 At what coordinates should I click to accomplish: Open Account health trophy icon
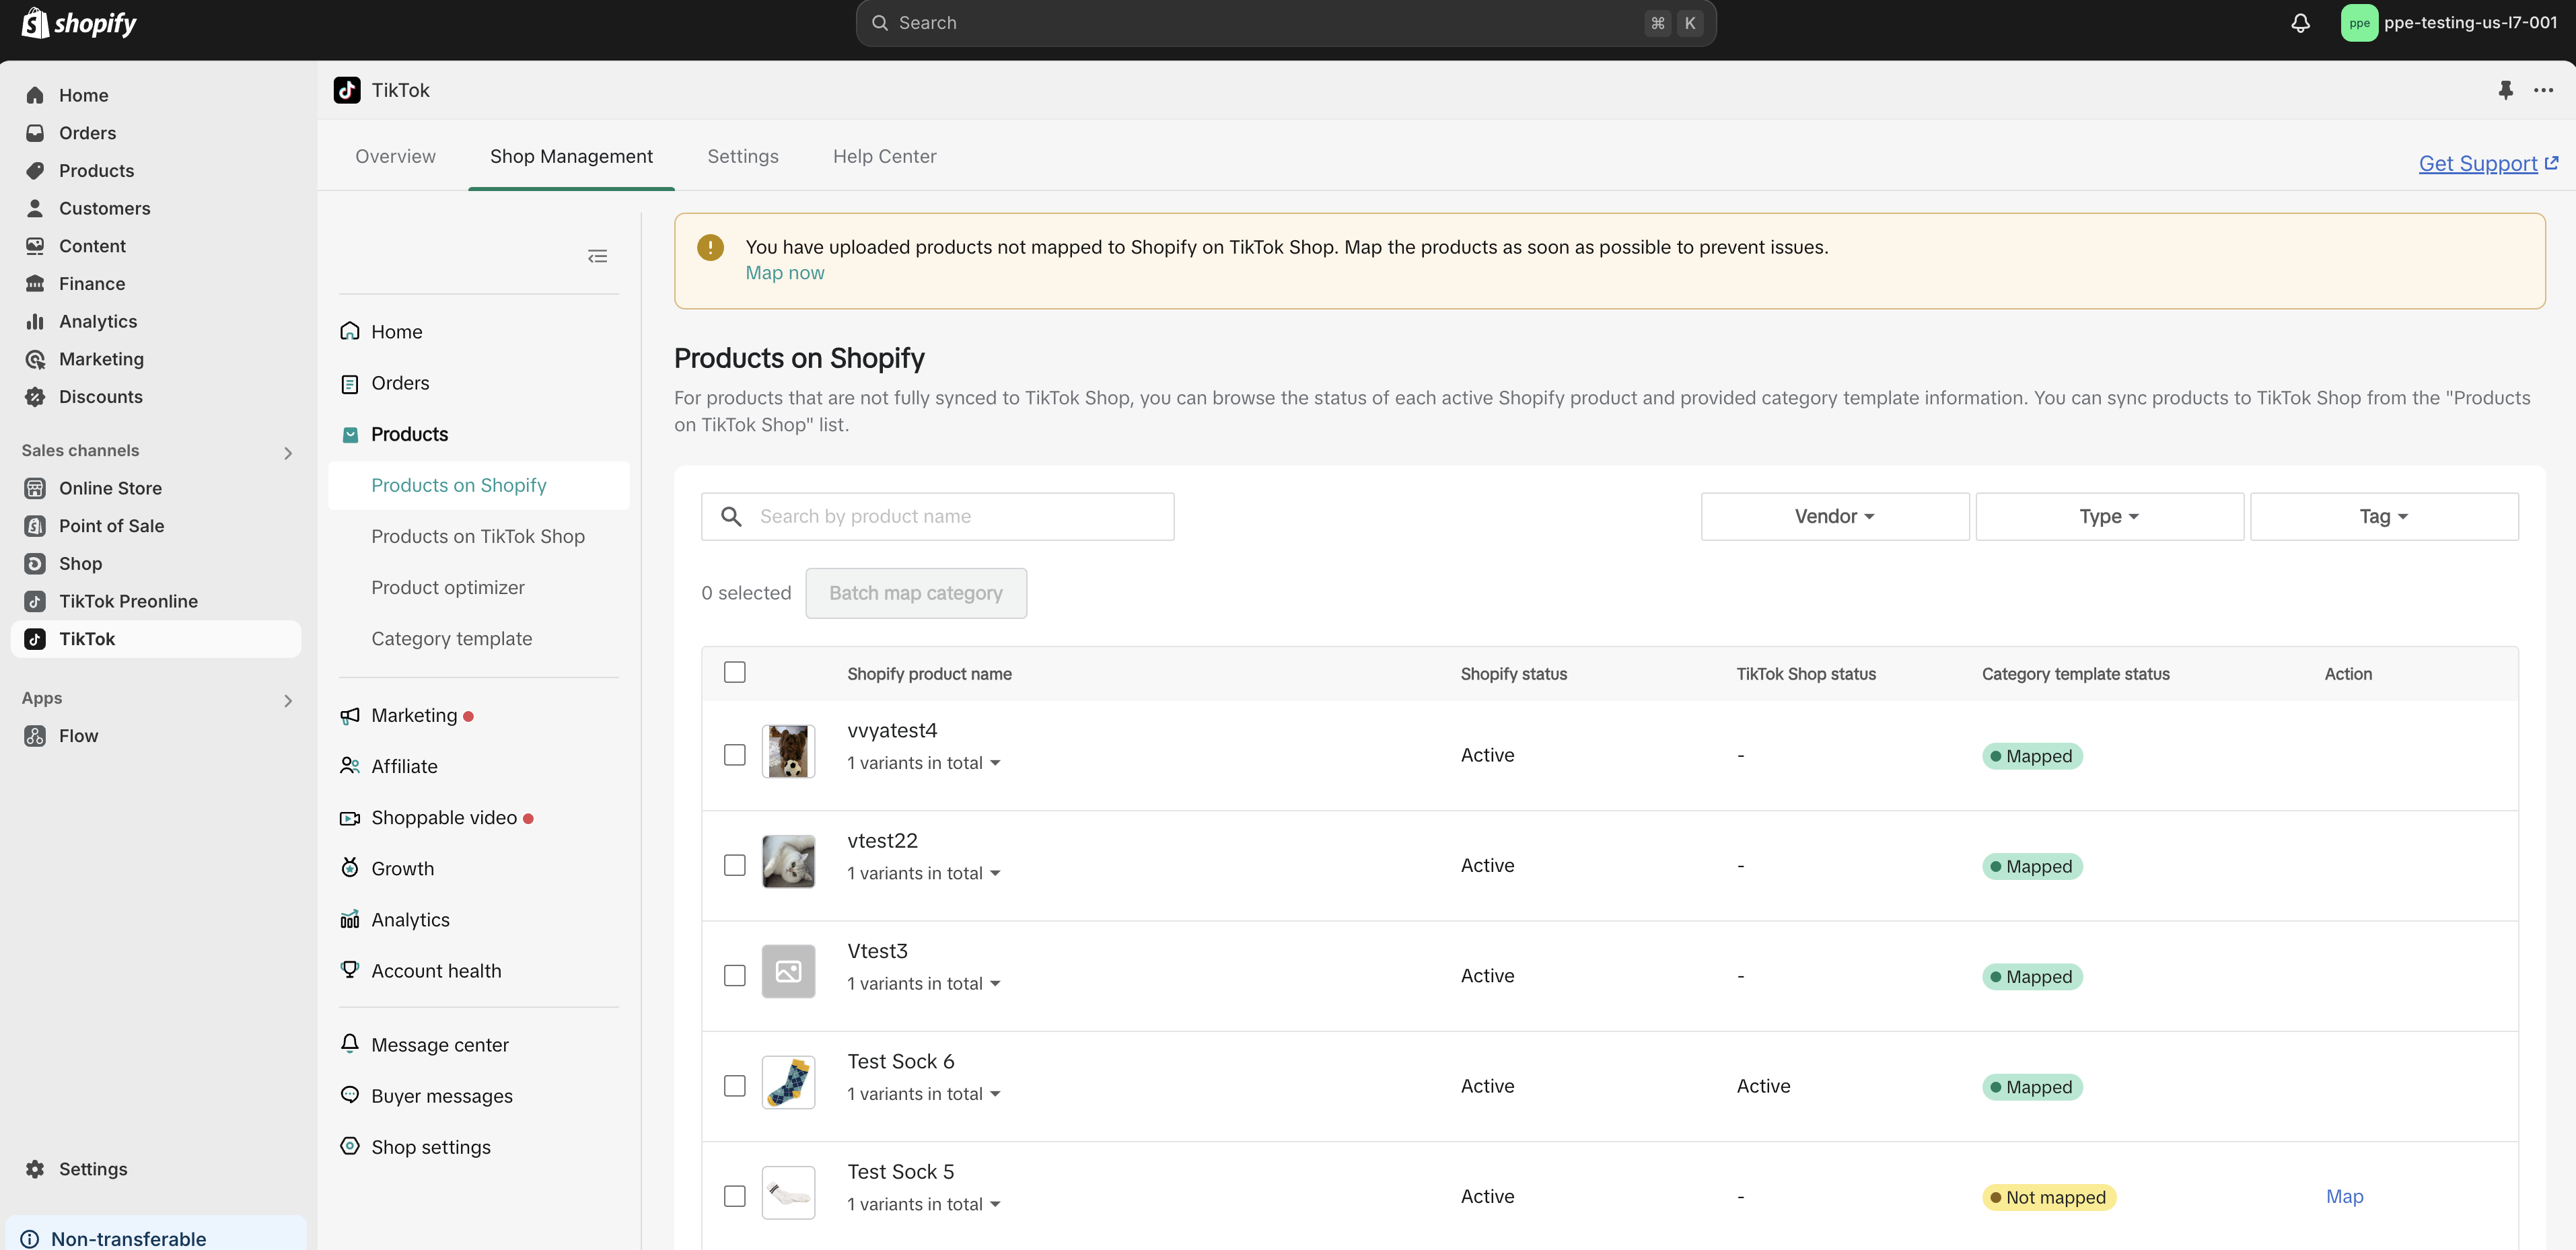tap(350, 970)
